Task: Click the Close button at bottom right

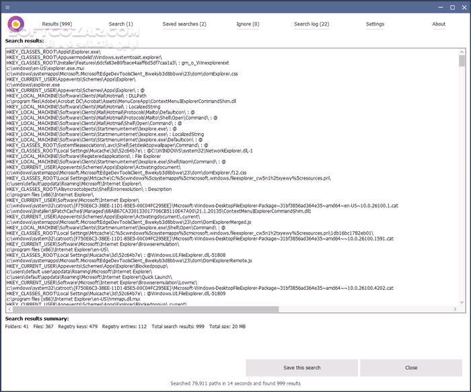Action: (411, 368)
